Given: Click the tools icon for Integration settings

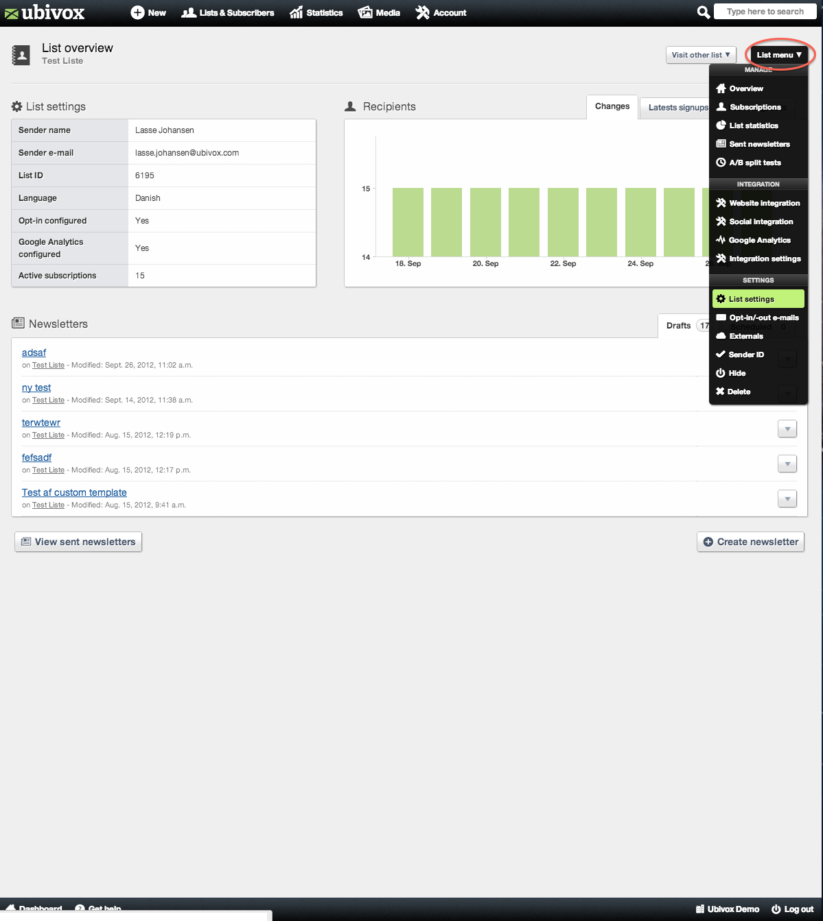Looking at the screenshot, I should click(x=721, y=259).
